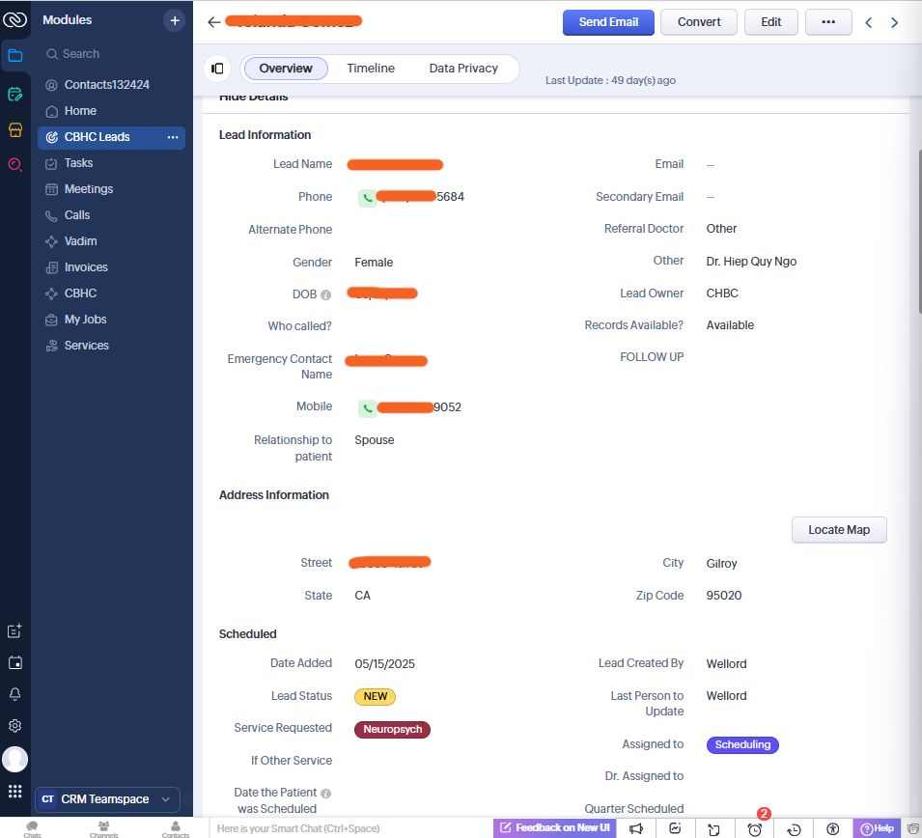Open the folder modules icon in left rail
Image resolution: width=922 pixels, height=838 pixels.
tap(14, 56)
